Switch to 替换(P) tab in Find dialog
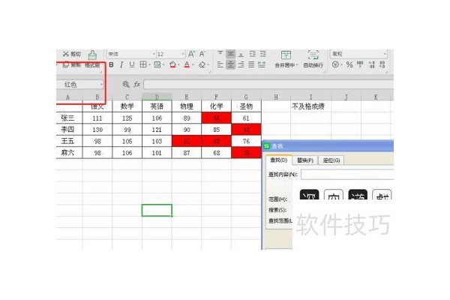This screenshot has width=450, height=300. coord(305,160)
